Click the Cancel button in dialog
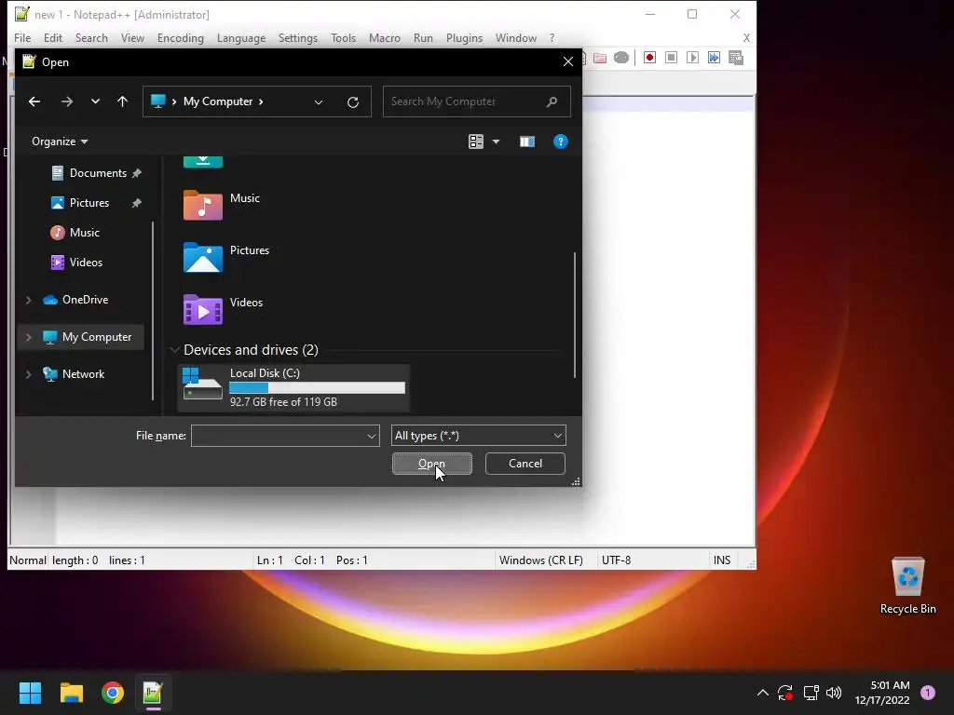 [x=525, y=464]
